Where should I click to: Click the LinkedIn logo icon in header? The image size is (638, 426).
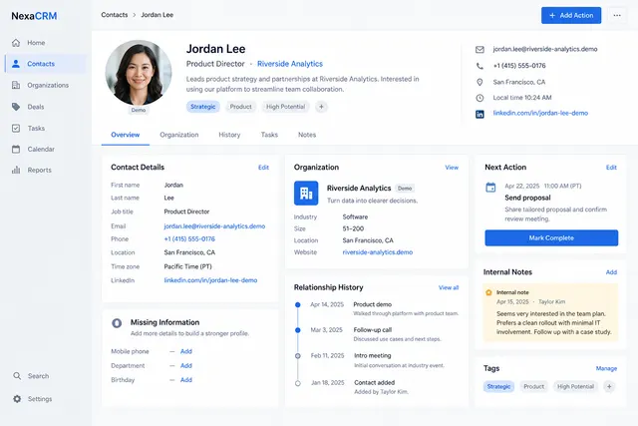pos(479,114)
